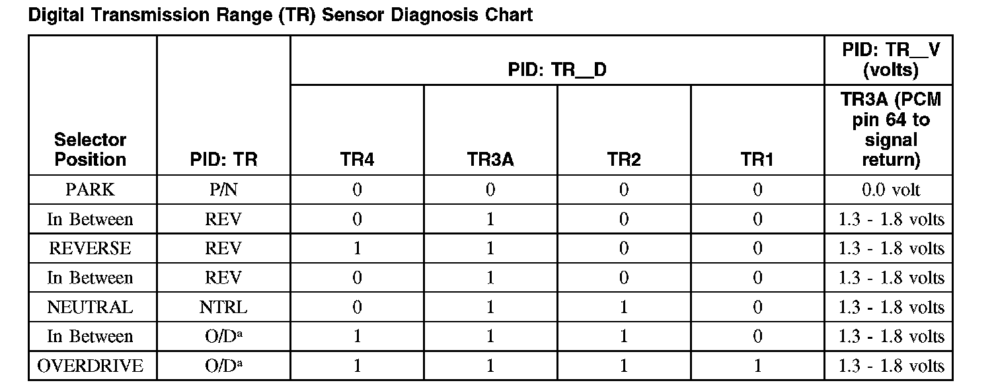Click the PID: TR_V (volts) header
The height and width of the screenshot is (391, 994).
pyautogui.click(x=890, y=60)
